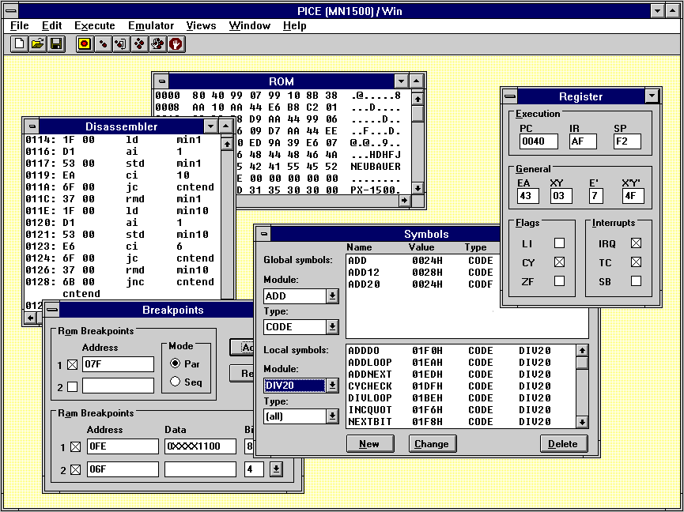The height and width of the screenshot is (512, 684).
Task: Open the Global symbols Module dropdown
Action: click(332, 296)
